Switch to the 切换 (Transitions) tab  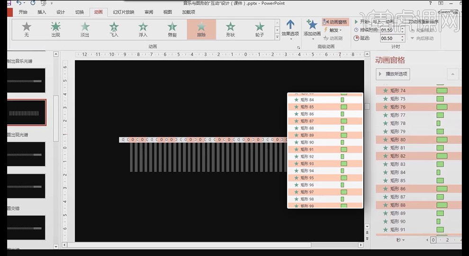[x=79, y=12]
